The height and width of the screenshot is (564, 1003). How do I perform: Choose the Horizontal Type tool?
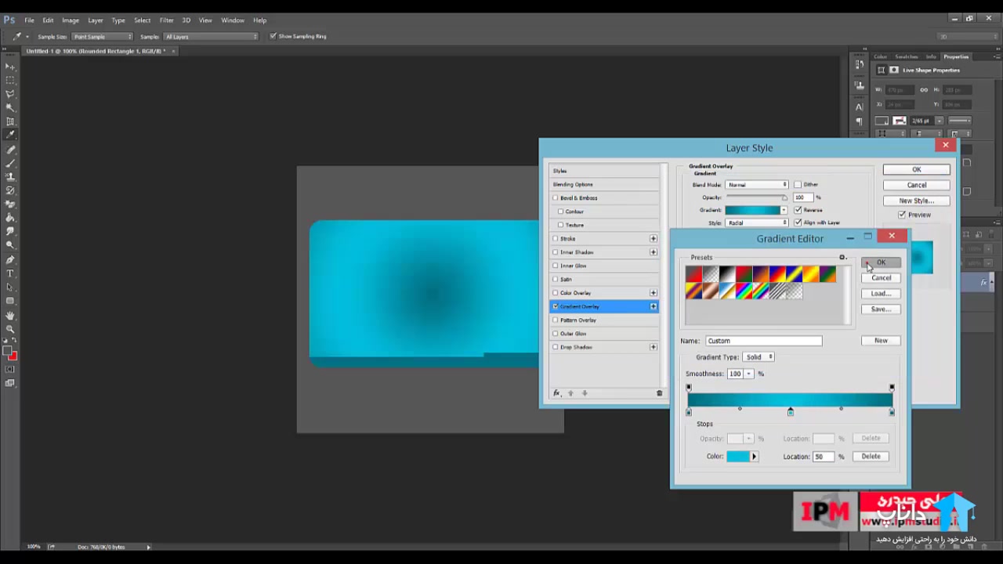10,273
